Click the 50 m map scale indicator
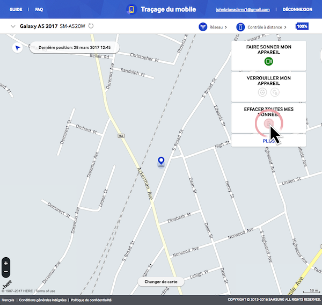The height and width of the screenshot is (305, 322). tap(312, 291)
